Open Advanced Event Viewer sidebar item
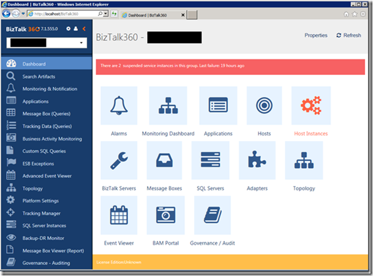 tap(47, 176)
